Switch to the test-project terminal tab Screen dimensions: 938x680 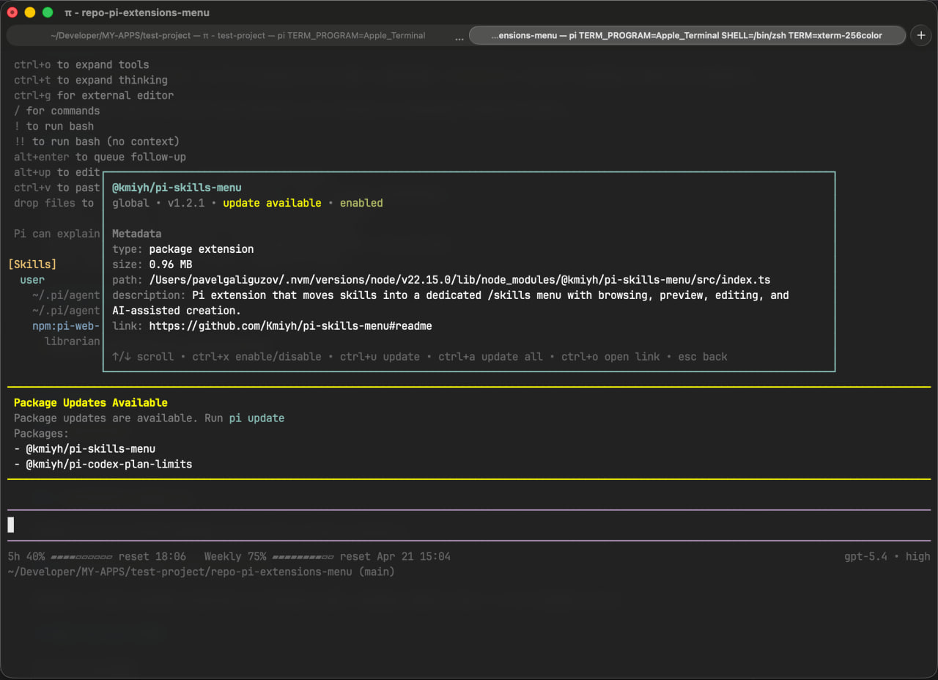(237, 35)
